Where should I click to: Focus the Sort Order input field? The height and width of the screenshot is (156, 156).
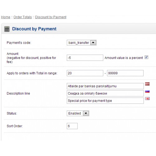tap(72, 126)
